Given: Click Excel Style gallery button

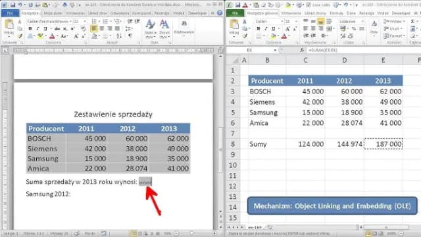Looking at the screenshot, I should pos(374,28).
